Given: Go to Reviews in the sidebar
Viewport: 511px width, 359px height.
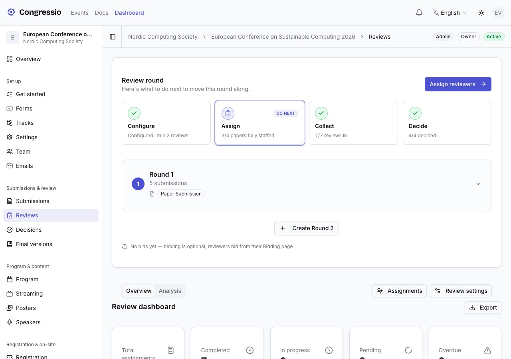Looking at the screenshot, I should pyautogui.click(x=51, y=215).
